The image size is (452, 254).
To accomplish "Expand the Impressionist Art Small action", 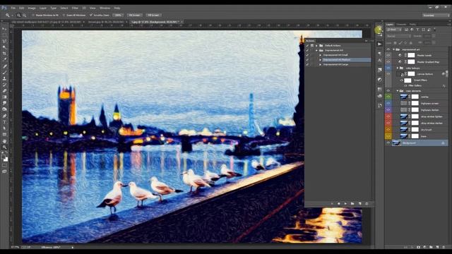I will tap(320, 55).
